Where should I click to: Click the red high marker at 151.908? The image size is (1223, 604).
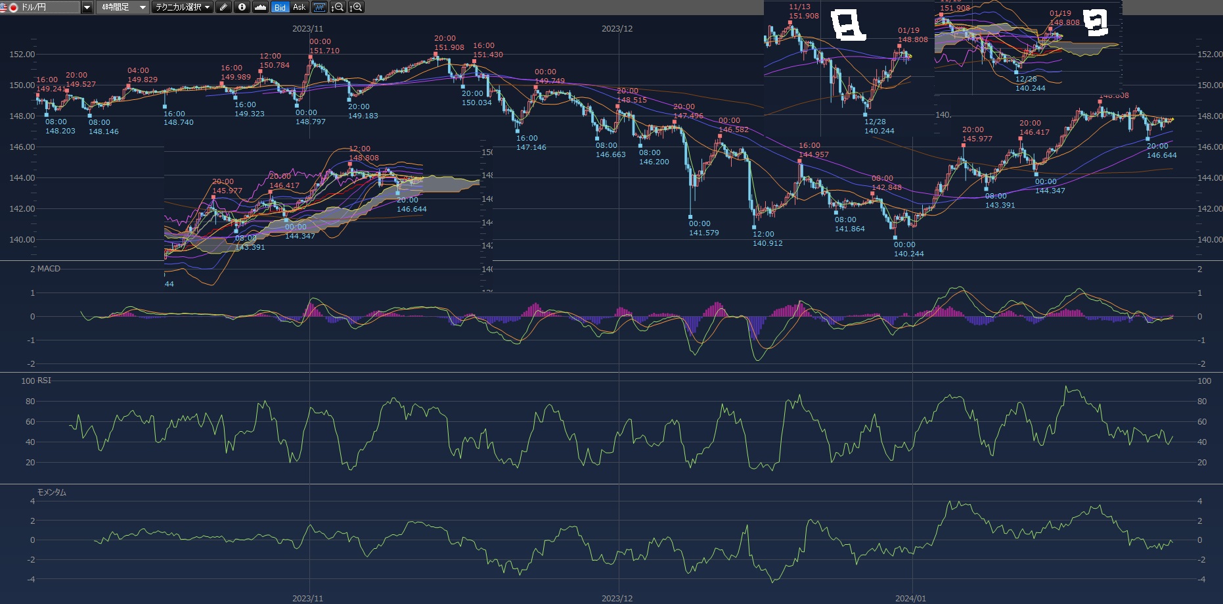[435, 54]
